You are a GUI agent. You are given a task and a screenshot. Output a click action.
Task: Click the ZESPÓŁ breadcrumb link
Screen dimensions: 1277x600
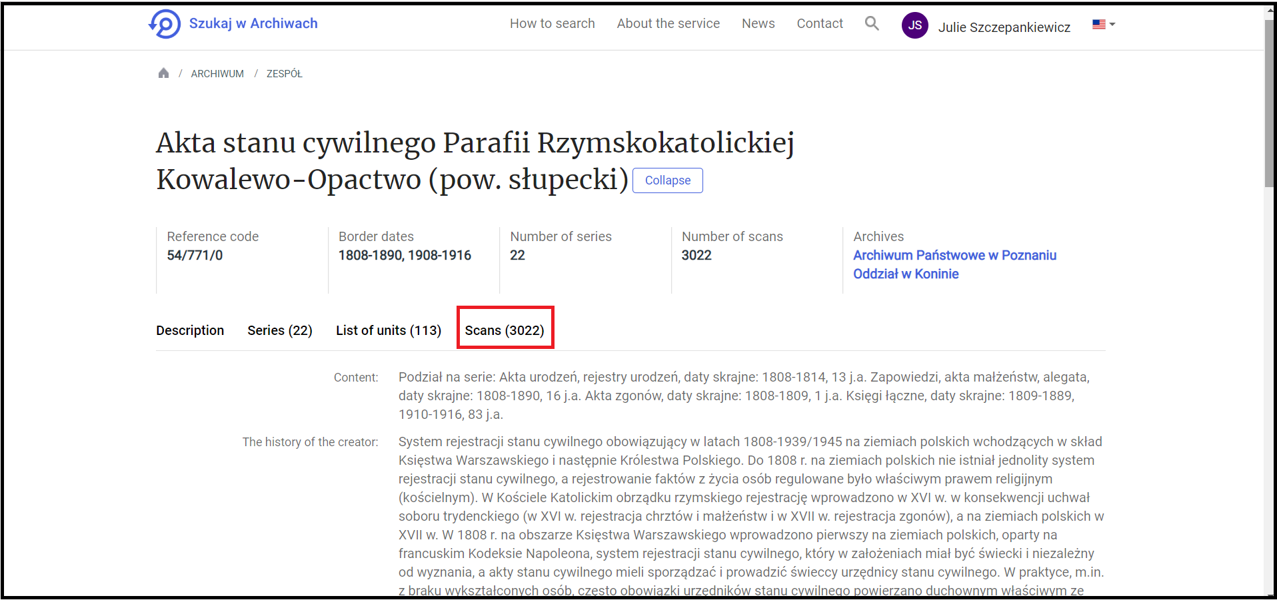(x=285, y=73)
